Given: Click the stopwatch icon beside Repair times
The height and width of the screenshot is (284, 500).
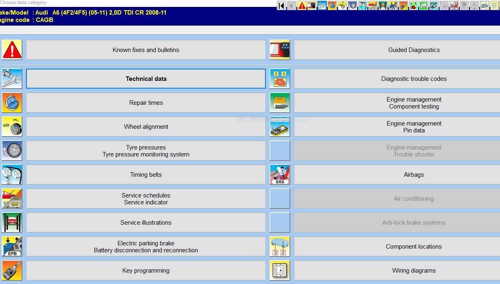Looking at the screenshot, I should (12, 102).
